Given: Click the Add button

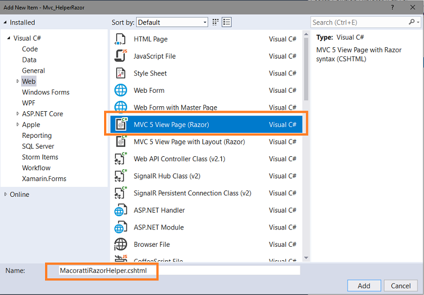Looking at the screenshot, I should click(x=364, y=286).
